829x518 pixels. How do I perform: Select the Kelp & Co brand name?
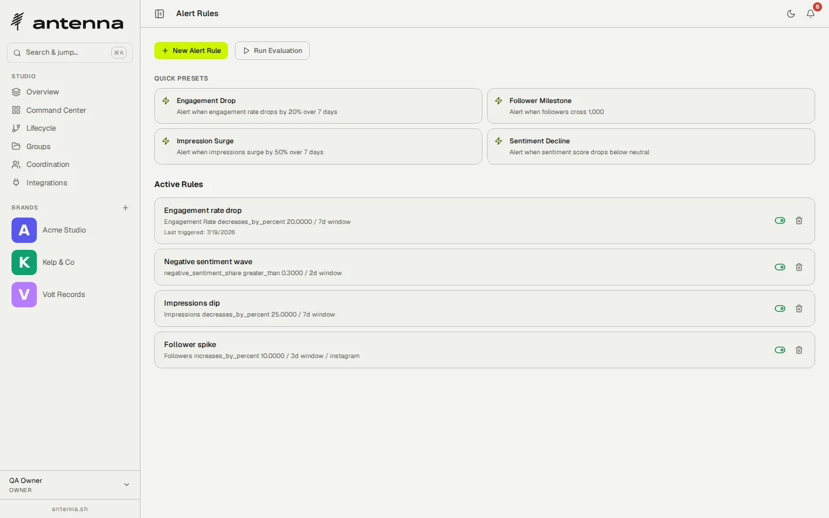coord(58,262)
